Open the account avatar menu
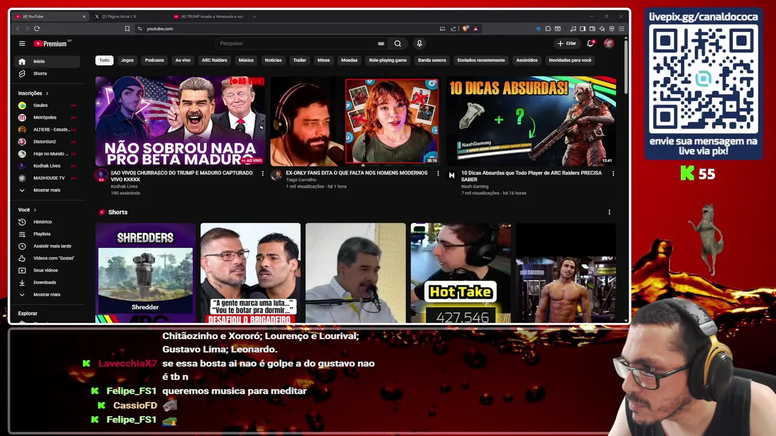 [x=609, y=44]
